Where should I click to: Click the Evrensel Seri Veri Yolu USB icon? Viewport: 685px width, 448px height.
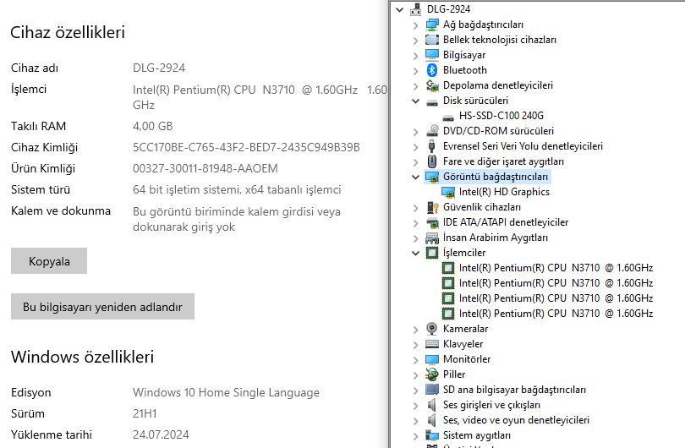(x=432, y=146)
